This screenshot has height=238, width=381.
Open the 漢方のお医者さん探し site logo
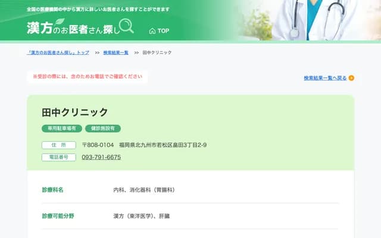(x=80, y=26)
